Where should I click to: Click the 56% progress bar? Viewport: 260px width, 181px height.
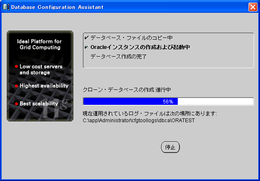[168, 101]
